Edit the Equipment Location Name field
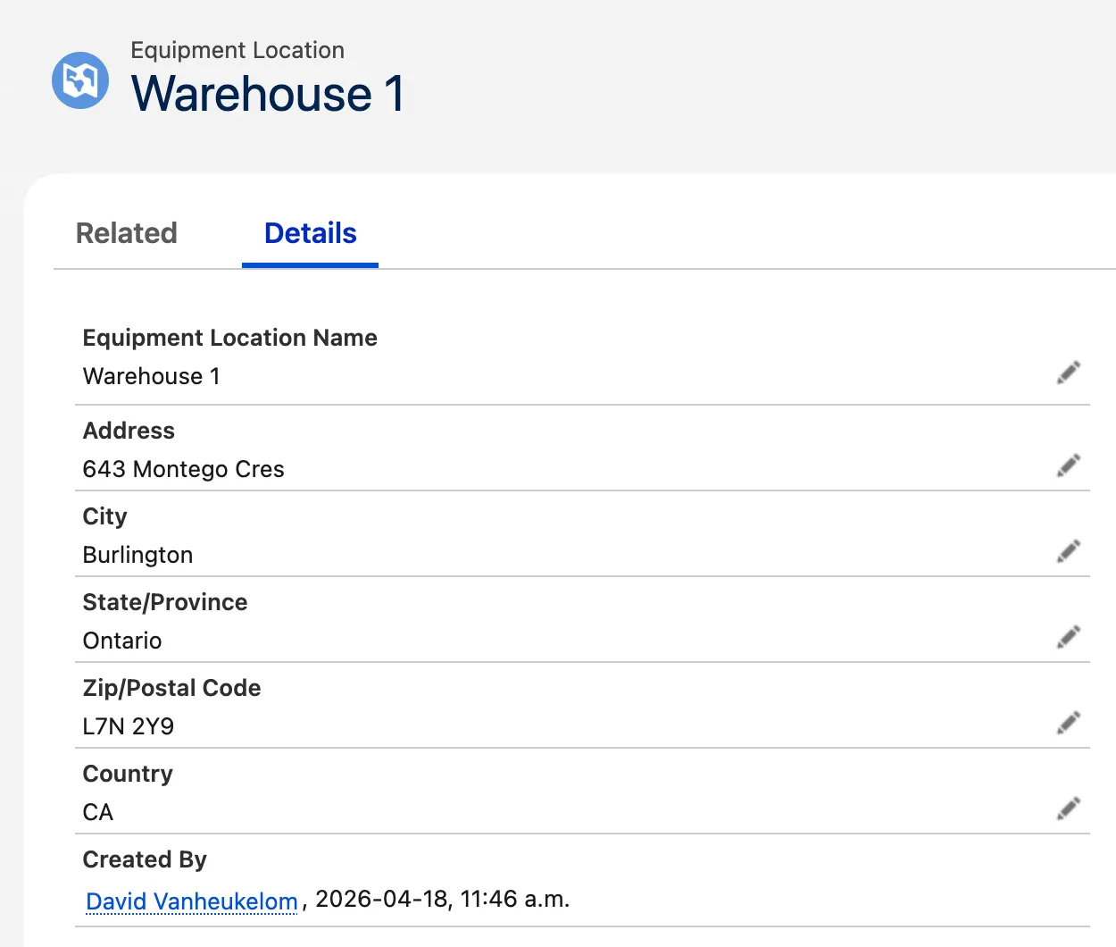 1069,372
